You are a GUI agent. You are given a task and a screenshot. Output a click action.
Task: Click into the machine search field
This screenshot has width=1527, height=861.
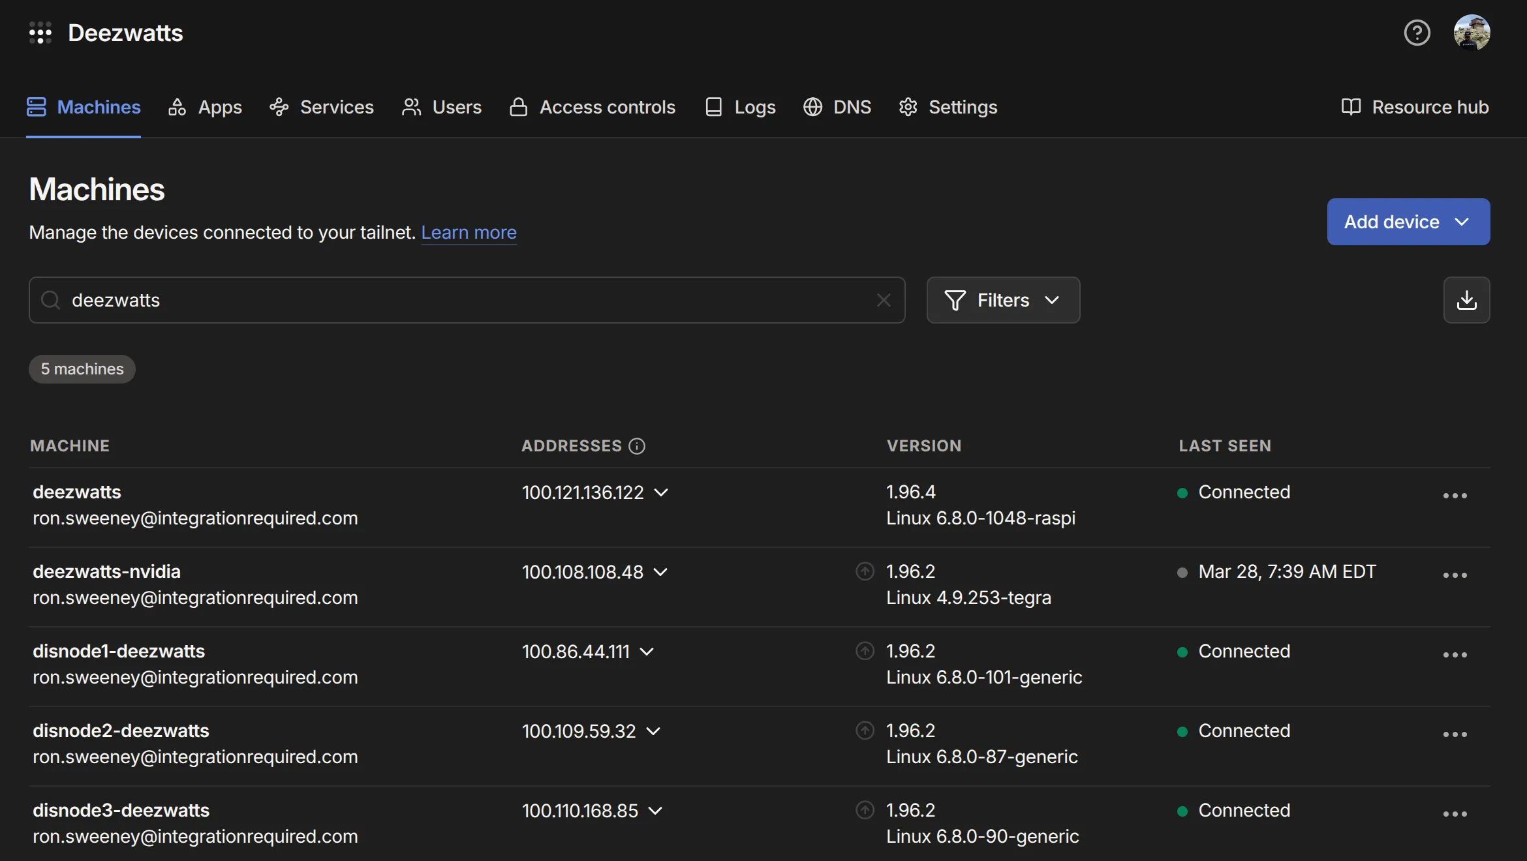point(457,300)
